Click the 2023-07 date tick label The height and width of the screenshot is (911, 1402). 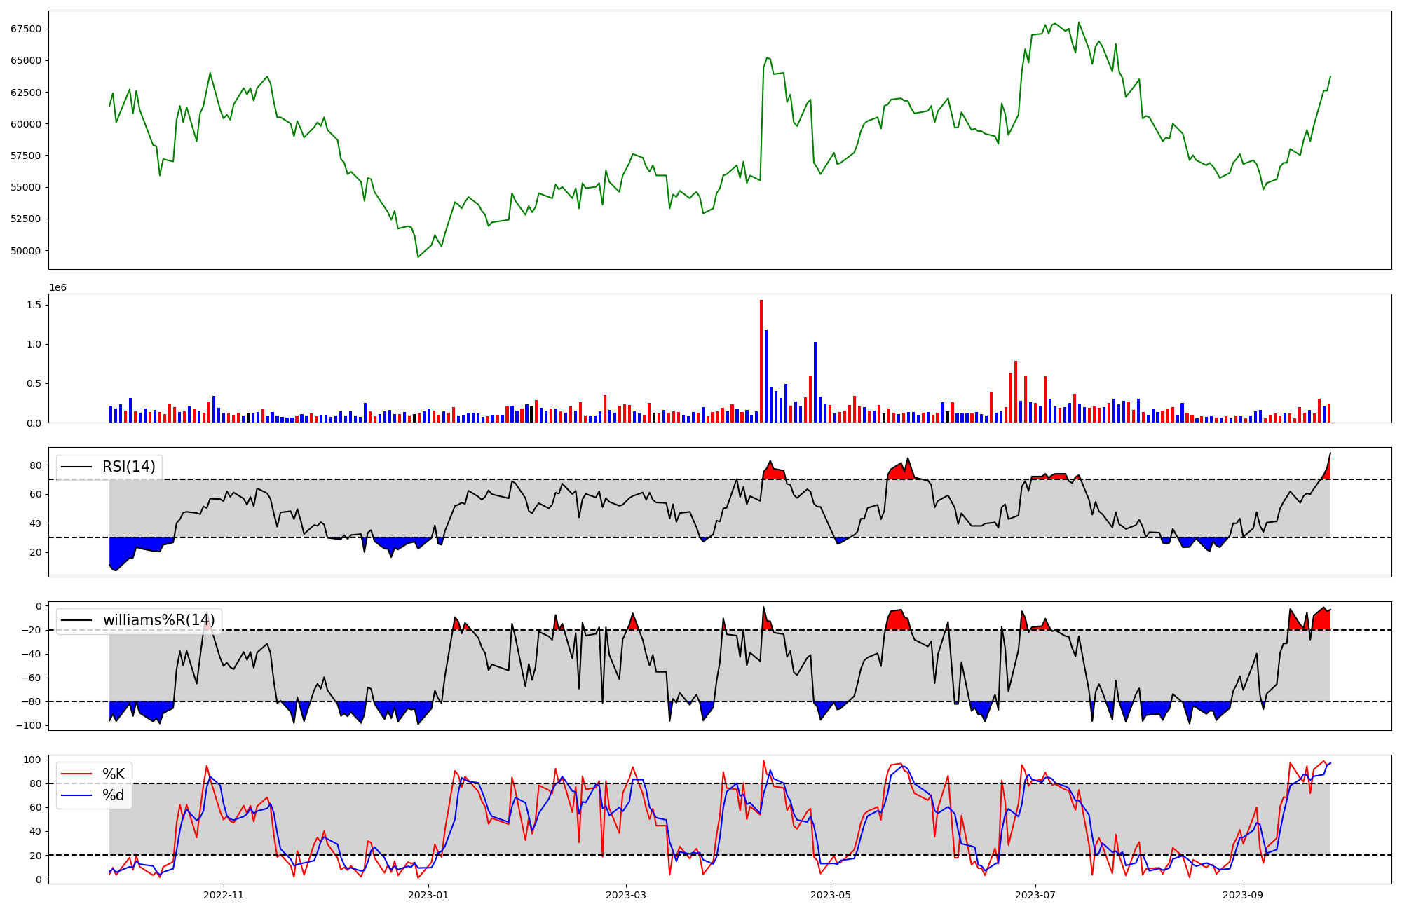(x=1035, y=895)
